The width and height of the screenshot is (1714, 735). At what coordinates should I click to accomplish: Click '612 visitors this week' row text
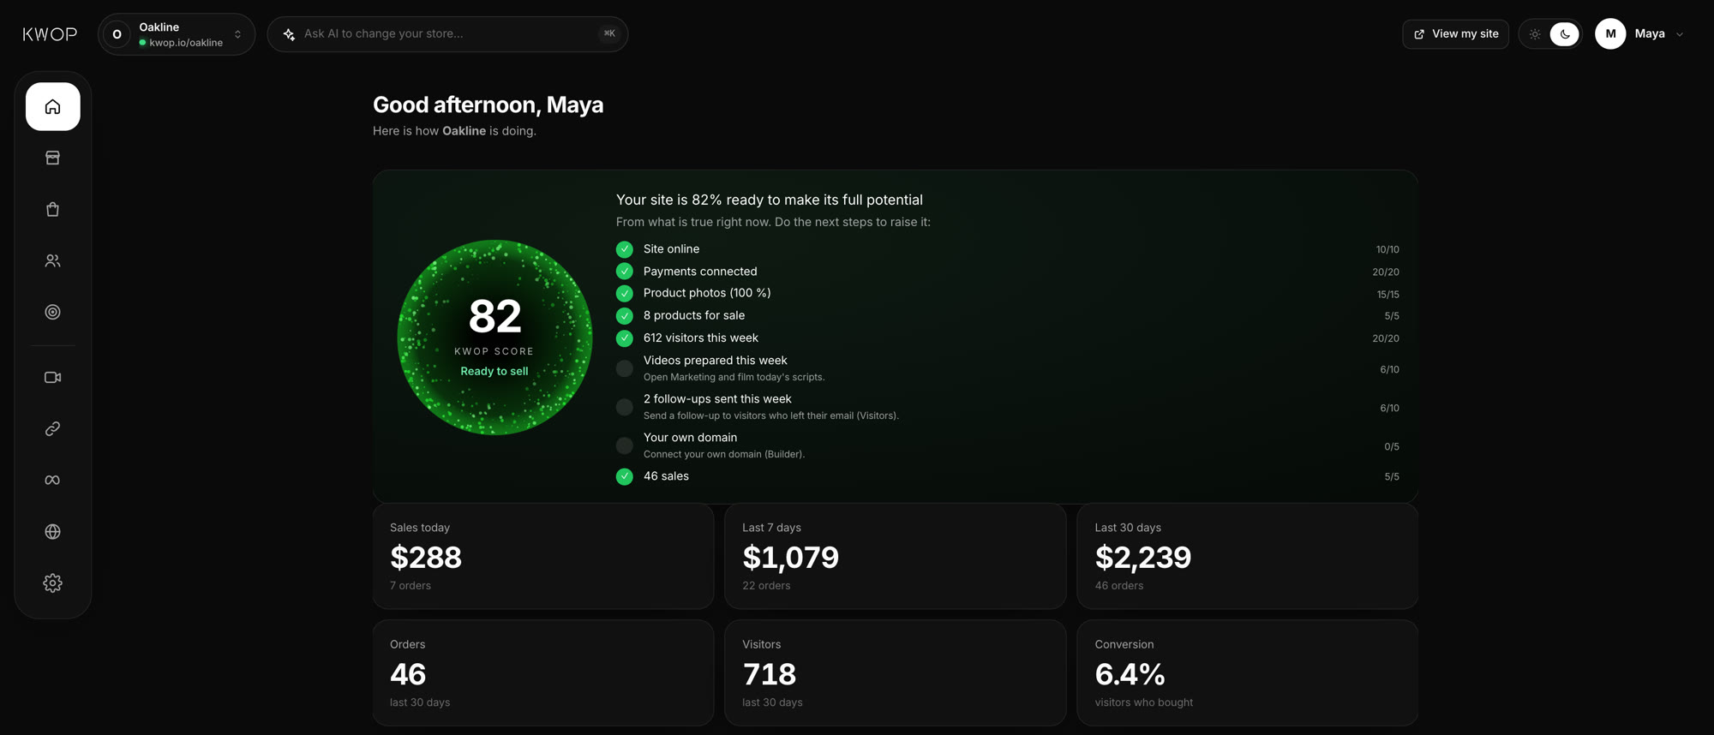point(701,338)
